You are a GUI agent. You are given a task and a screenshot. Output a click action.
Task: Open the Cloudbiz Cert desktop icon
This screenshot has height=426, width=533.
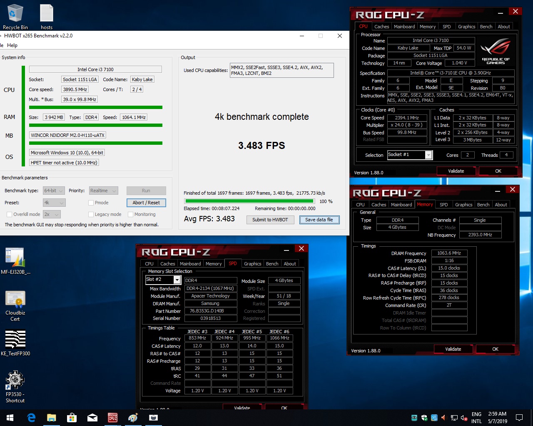[x=15, y=306]
